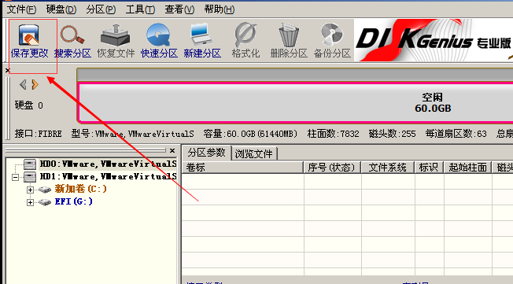Image resolution: width=513 pixels, height=284 pixels.
Task: Open the 搜索分区 search partition tool
Action: (72, 40)
